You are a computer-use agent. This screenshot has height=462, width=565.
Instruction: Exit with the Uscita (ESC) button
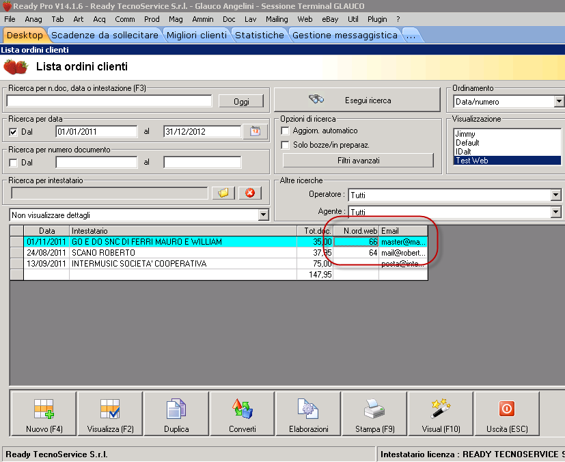(507, 413)
